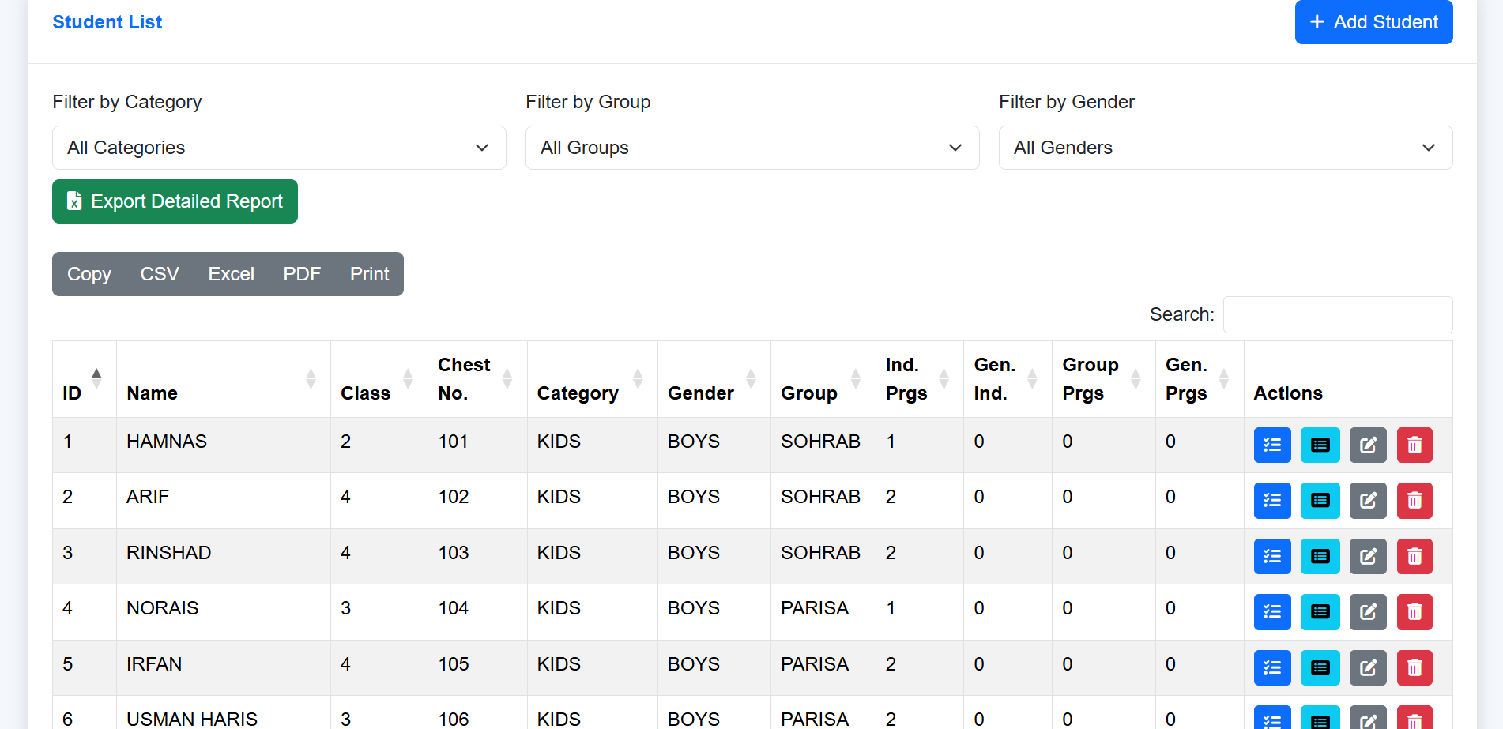This screenshot has height=729, width=1503.
Task: Choose the PDF export option
Action: tap(302, 274)
